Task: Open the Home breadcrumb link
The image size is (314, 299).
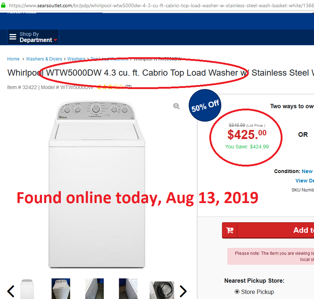Action: coord(13,59)
